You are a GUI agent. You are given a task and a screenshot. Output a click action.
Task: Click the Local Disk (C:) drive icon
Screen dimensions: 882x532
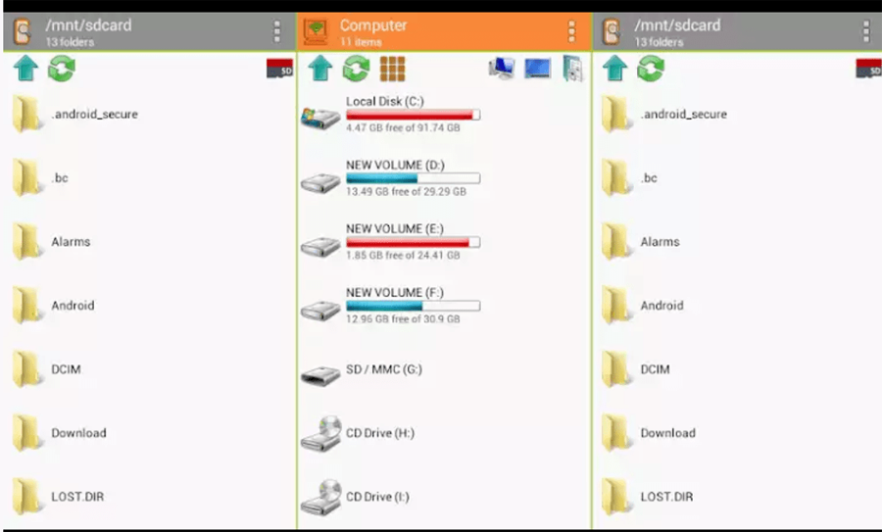click(320, 117)
